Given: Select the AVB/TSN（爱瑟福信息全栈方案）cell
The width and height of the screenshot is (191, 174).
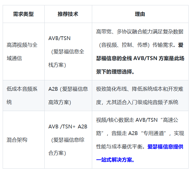Looking at the screenshot, I should coord(68,52).
